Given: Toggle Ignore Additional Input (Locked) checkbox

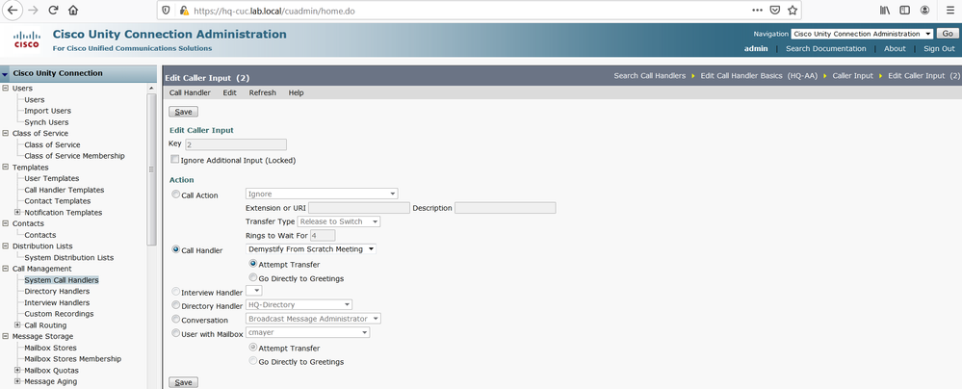Looking at the screenshot, I should coord(175,159).
